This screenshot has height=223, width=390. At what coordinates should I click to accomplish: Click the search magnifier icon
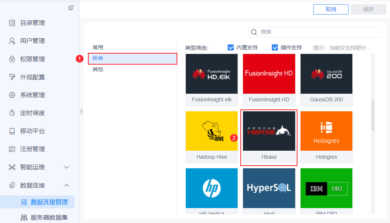[x=254, y=32]
